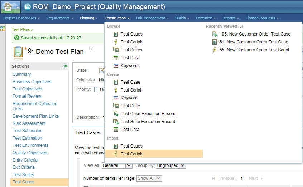Click the help question mark near title

(92, 48)
